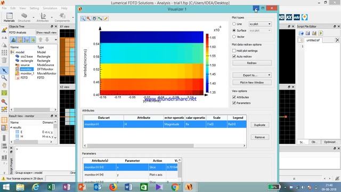Select the arrow pointer tool in side toolbar
Viewport: 341px width, 192px height.
pyautogui.click(x=4, y=70)
